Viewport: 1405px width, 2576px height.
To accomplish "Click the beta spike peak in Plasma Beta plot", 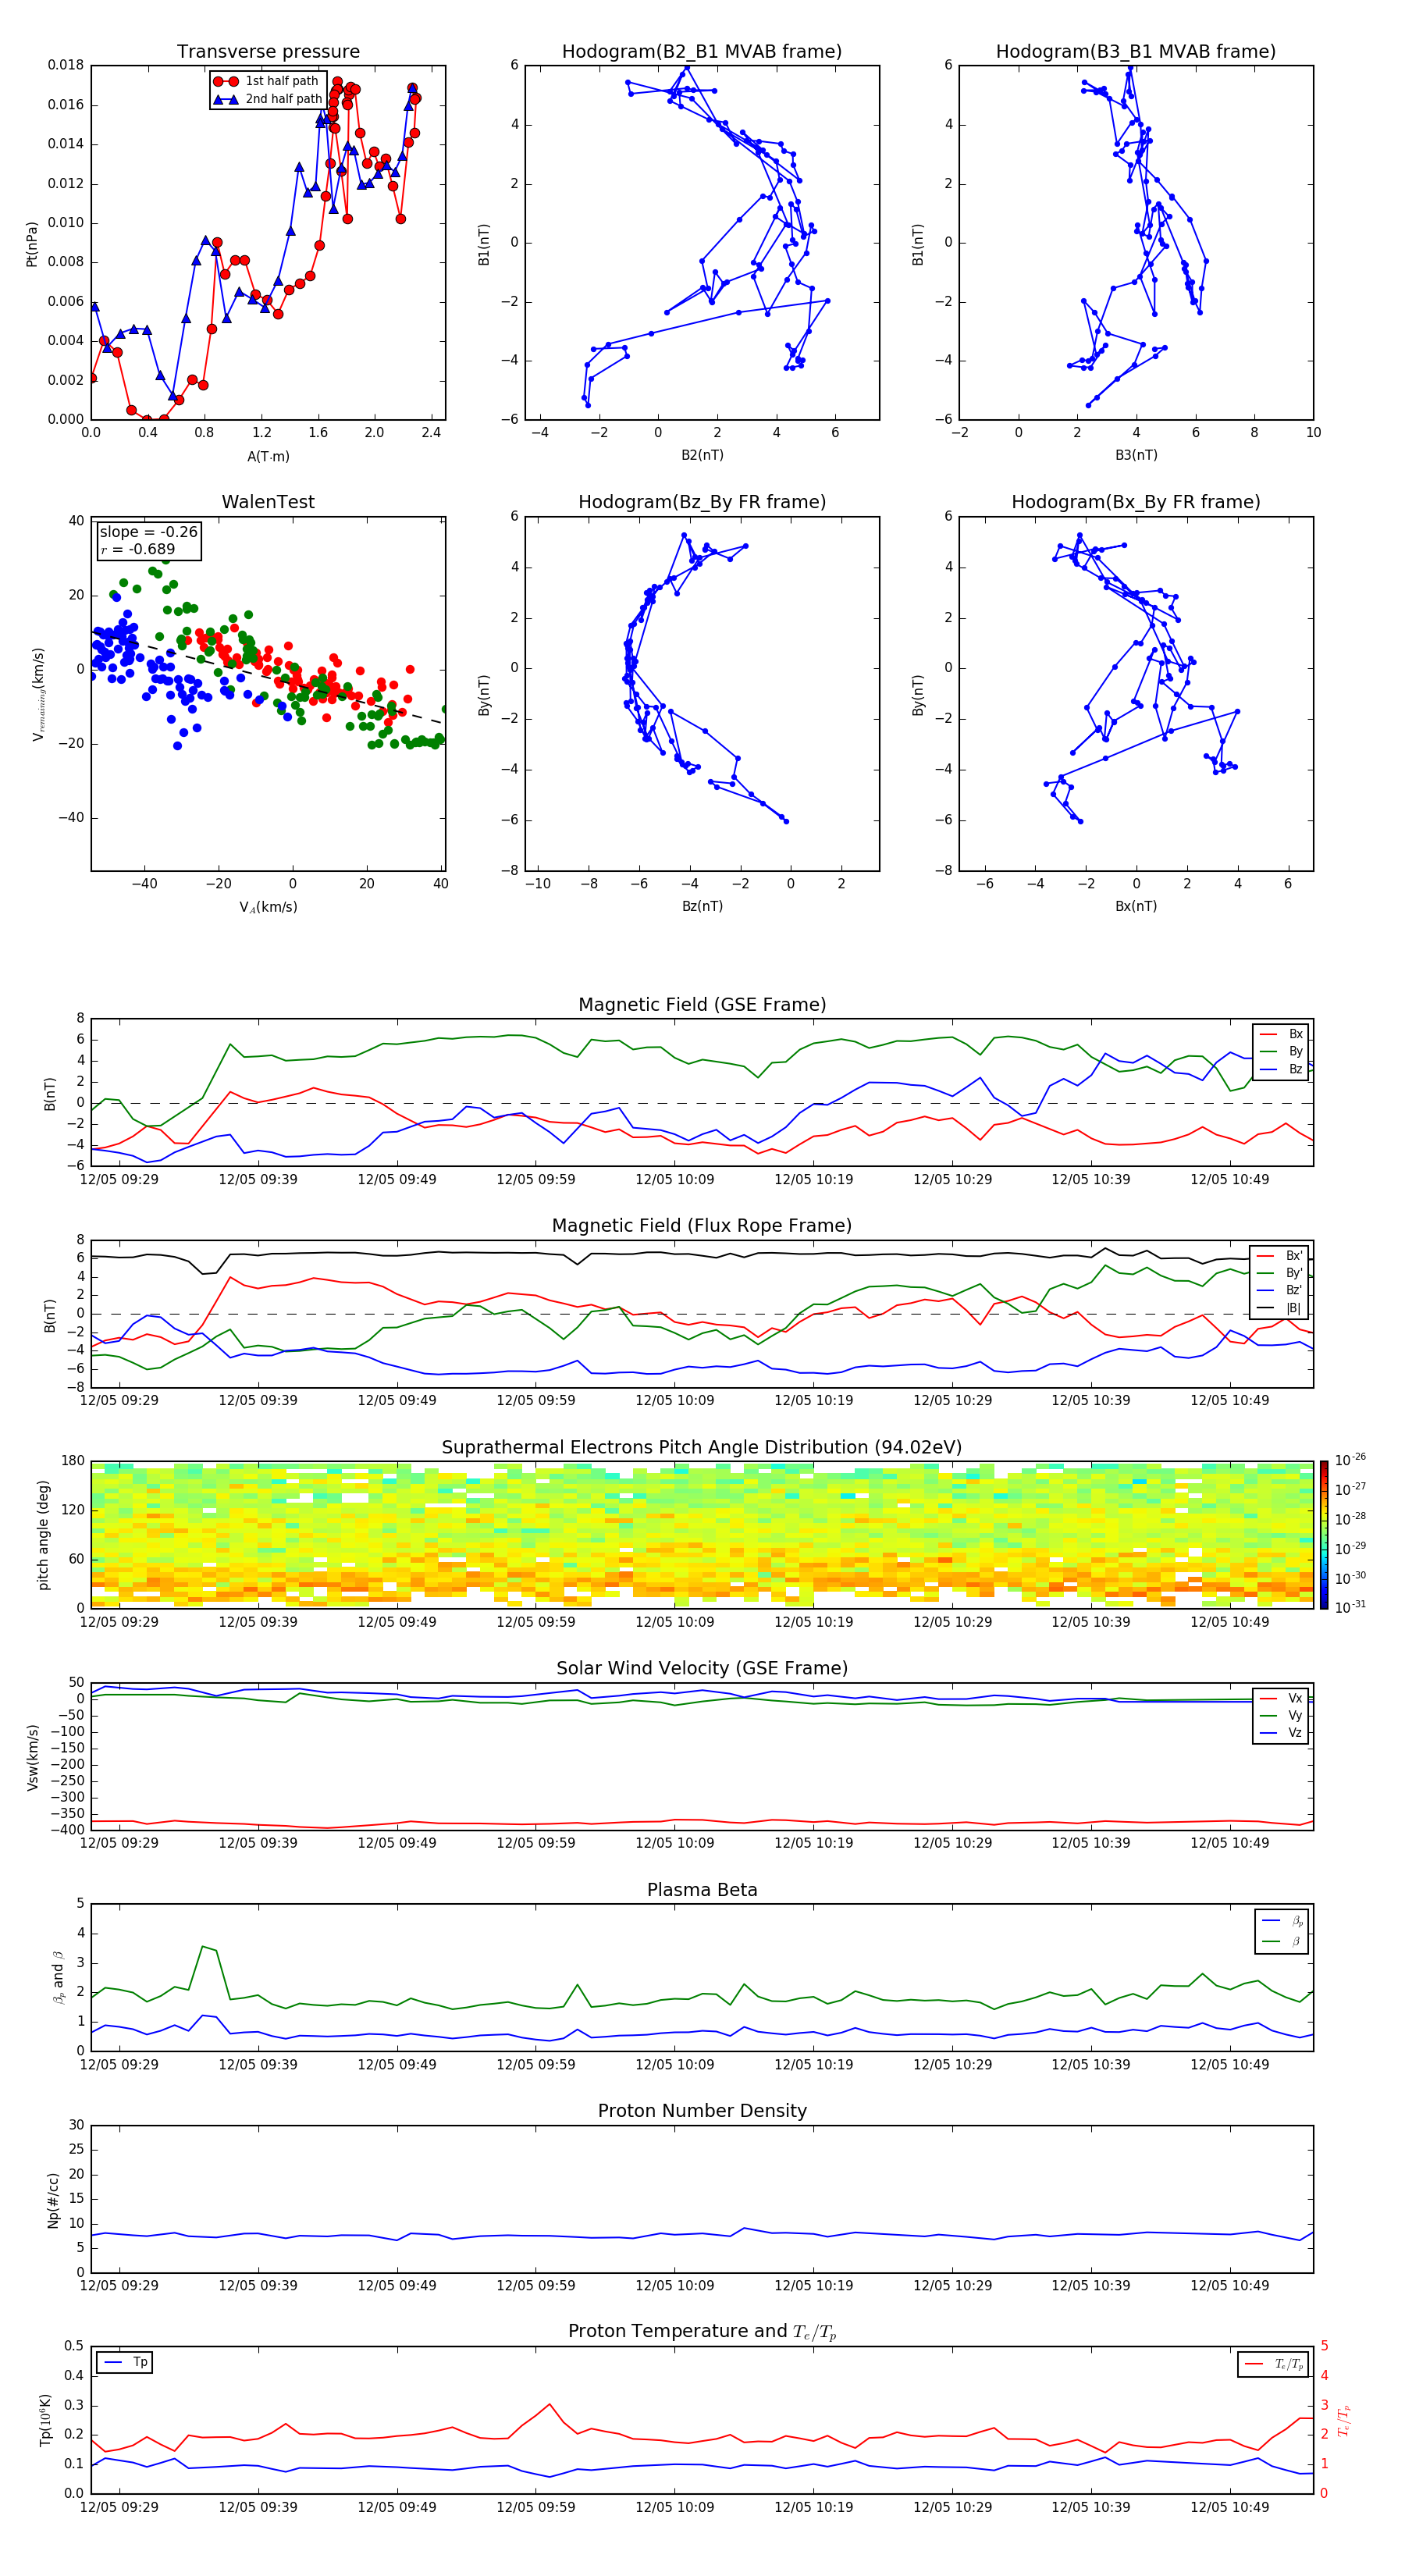I will (x=203, y=1947).
